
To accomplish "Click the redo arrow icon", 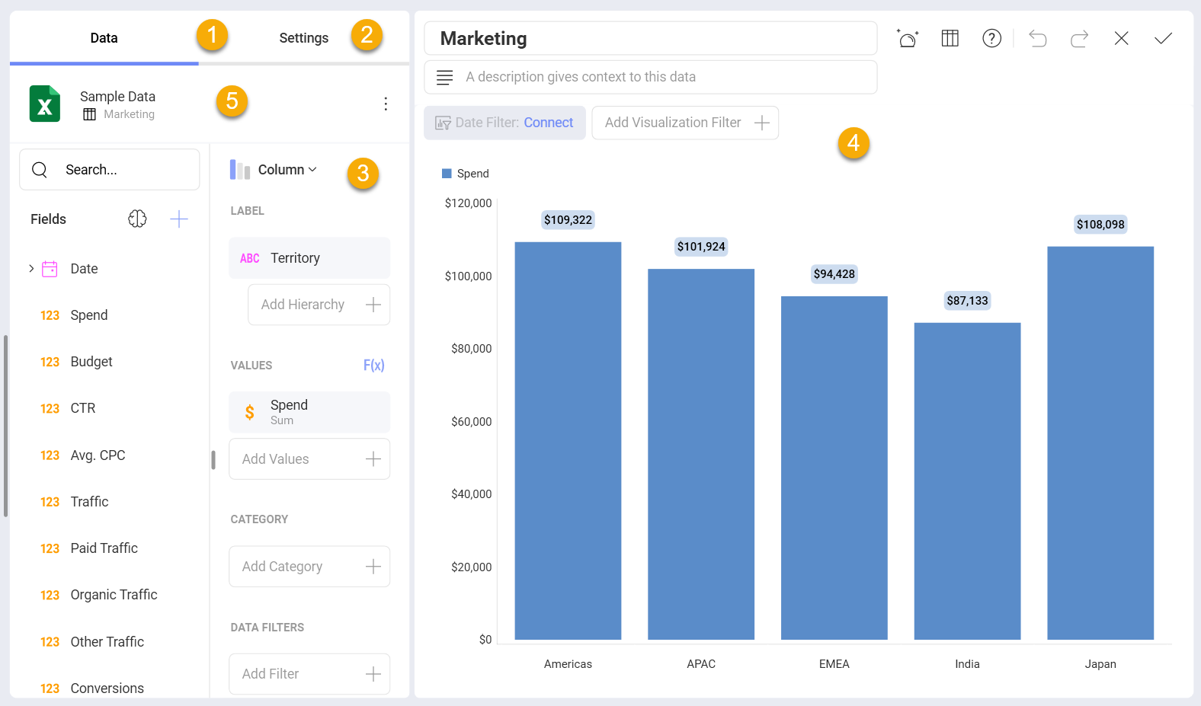I will point(1079,38).
